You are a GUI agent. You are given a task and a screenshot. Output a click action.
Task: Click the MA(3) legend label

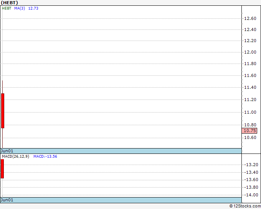coord(20,8)
